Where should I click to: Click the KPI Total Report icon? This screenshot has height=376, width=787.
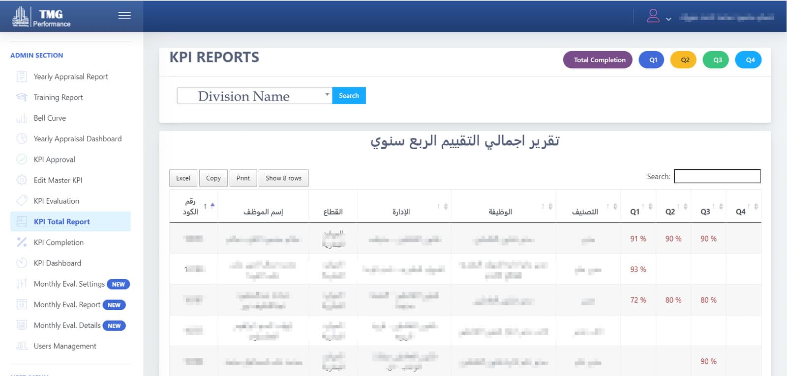pyautogui.click(x=22, y=221)
